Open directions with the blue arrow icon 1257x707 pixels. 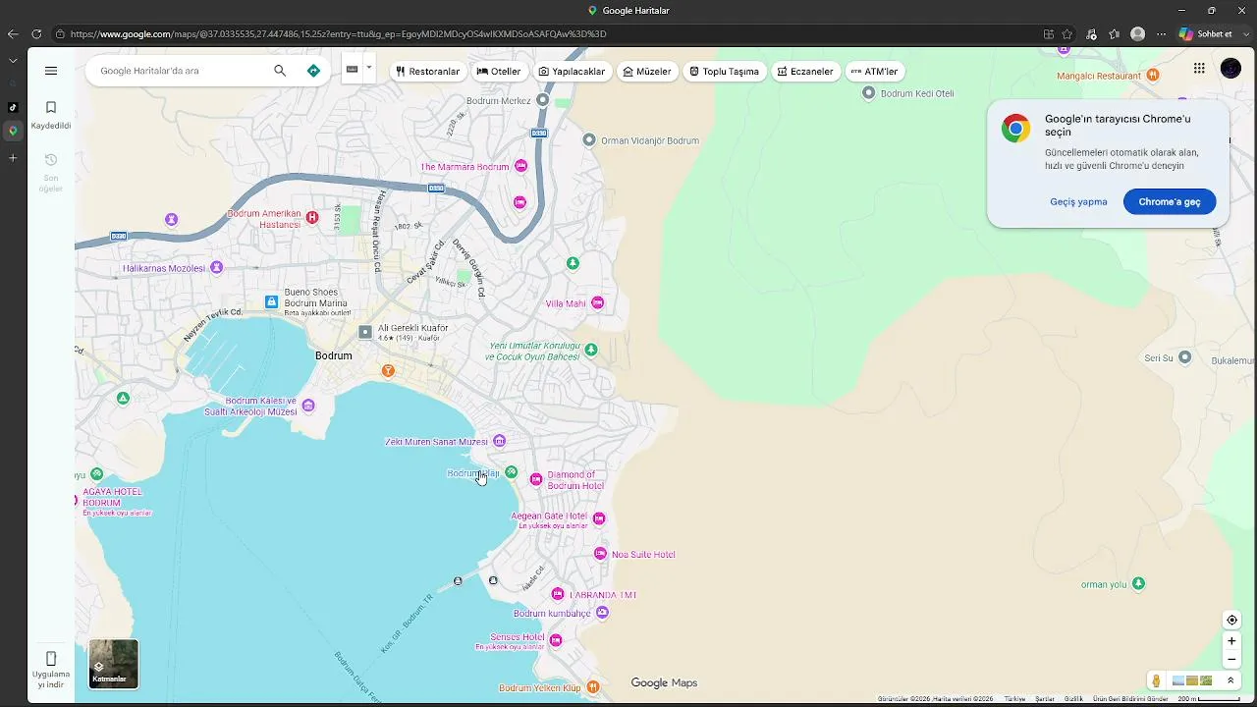[x=313, y=71]
